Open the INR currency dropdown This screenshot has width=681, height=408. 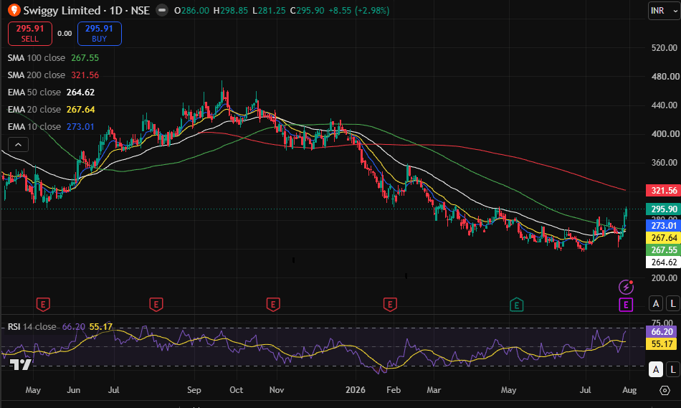click(x=663, y=11)
